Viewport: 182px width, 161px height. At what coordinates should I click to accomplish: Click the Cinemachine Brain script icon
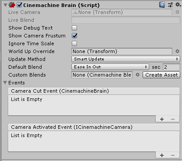point(12,5)
